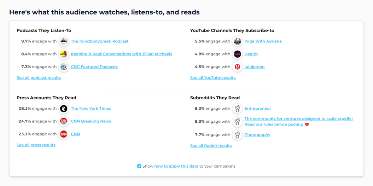This screenshot has width=373, height=186.
Task: Click the lululemon logo icon
Action: [237, 67]
